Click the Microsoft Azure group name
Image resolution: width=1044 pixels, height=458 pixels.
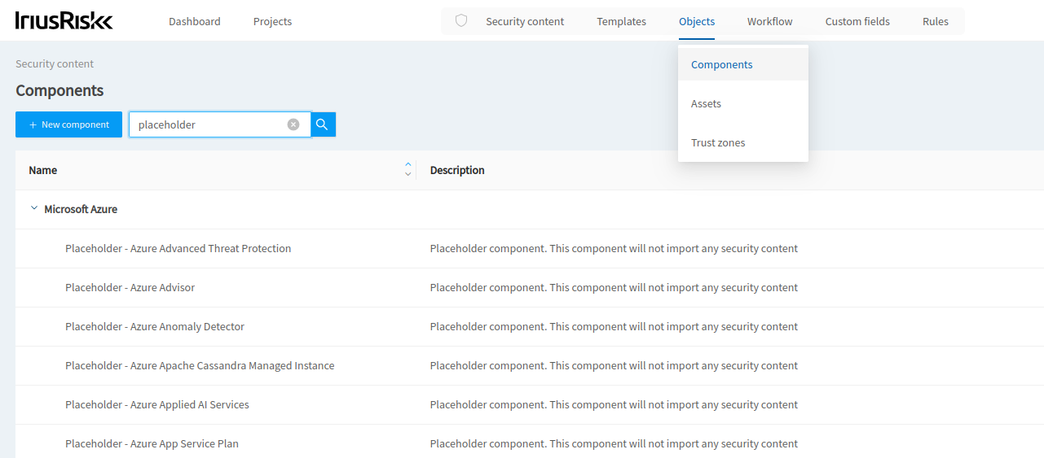[81, 209]
